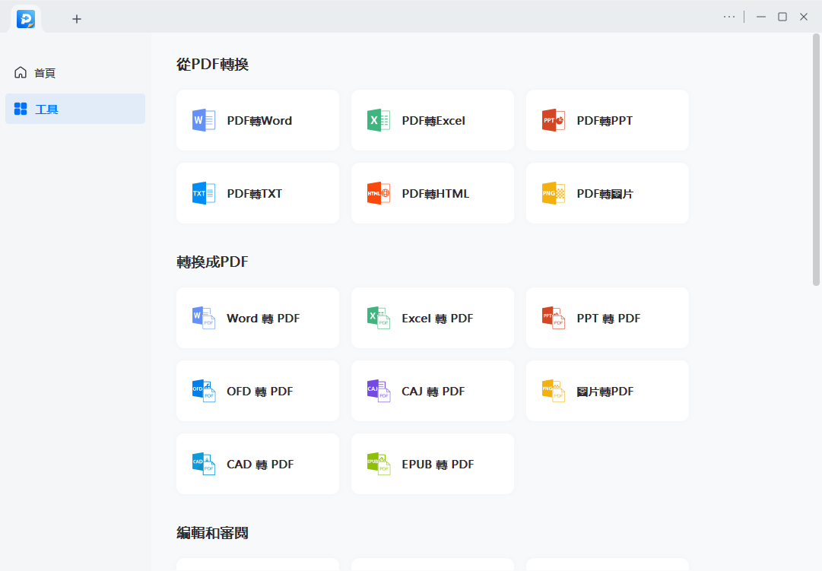Open the three-dot more options menu

point(728,17)
